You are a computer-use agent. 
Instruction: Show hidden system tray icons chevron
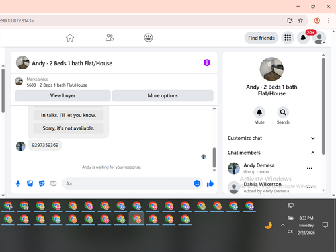(283, 225)
